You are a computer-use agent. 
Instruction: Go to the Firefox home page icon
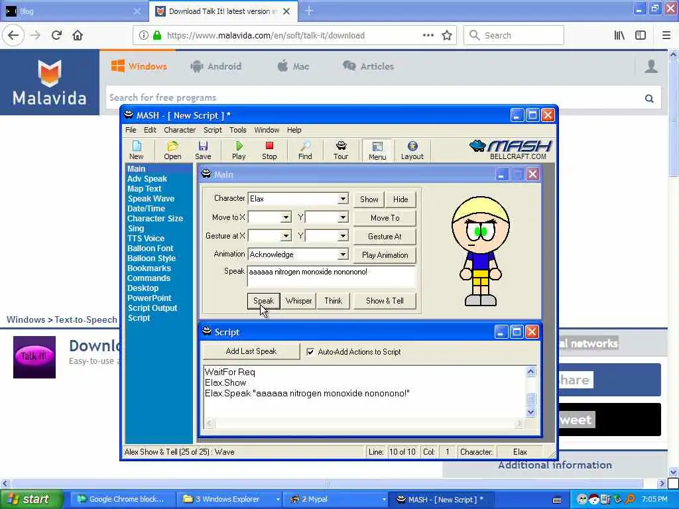[x=78, y=35]
